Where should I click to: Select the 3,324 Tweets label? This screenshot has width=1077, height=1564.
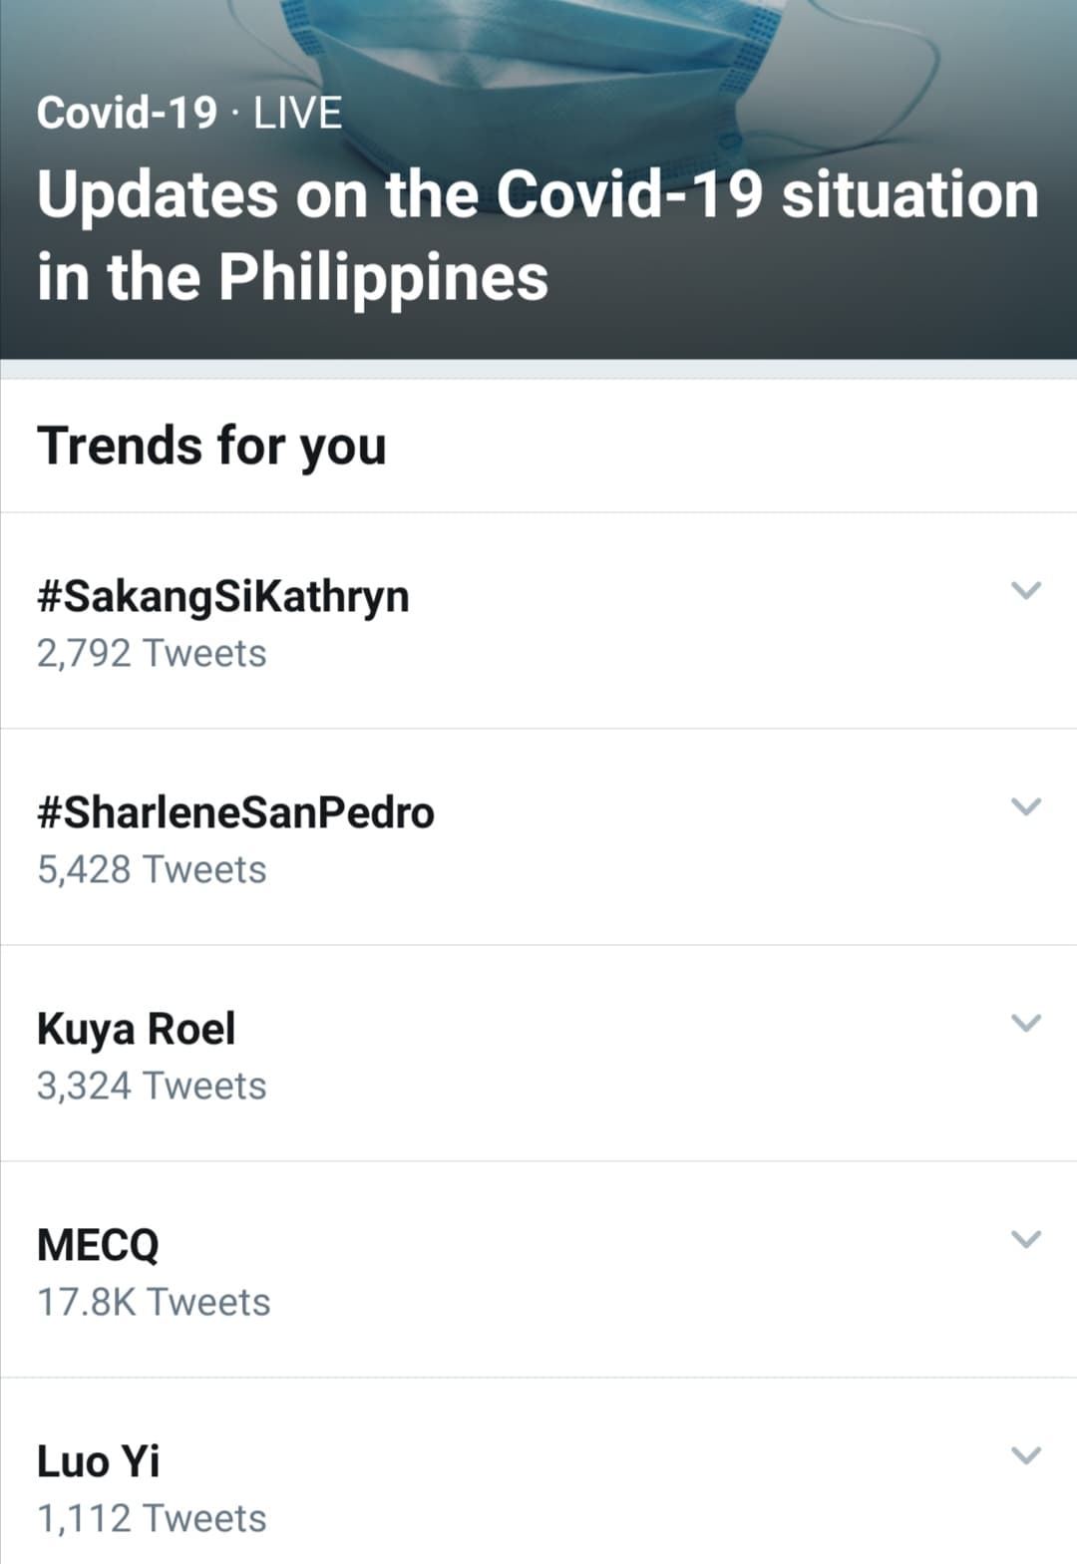(152, 1087)
